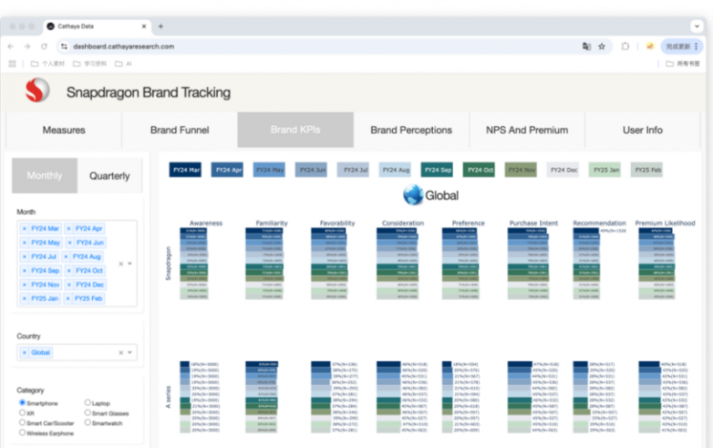The image size is (713, 448).
Task: Choose Wireless Earphone category
Action: [x=23, y=432]
